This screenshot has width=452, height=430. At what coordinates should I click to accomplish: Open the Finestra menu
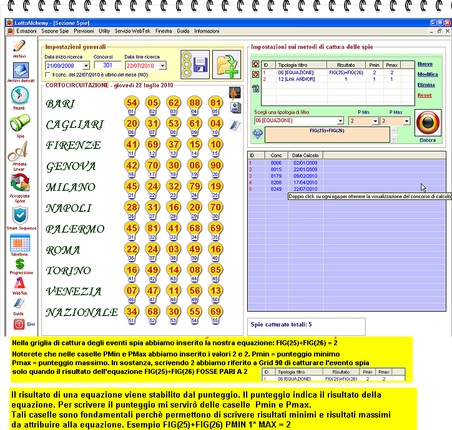[164, 31]
